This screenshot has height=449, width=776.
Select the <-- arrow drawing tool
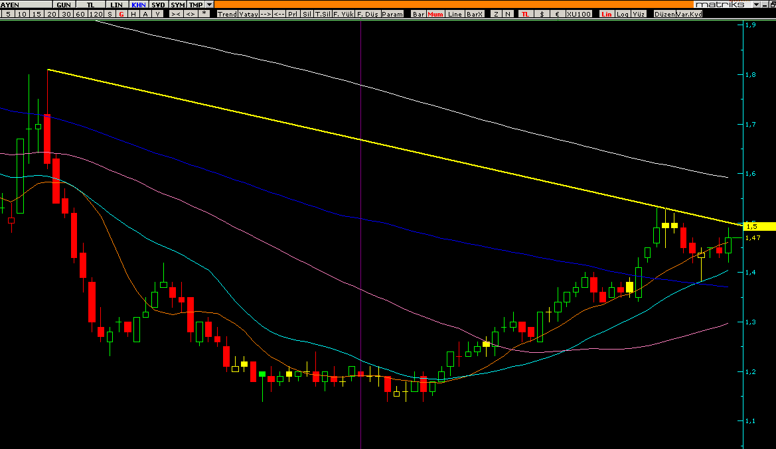pos(279,14)
